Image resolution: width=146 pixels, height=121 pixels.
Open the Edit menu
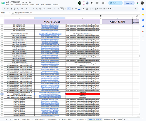tap(12, 5)
